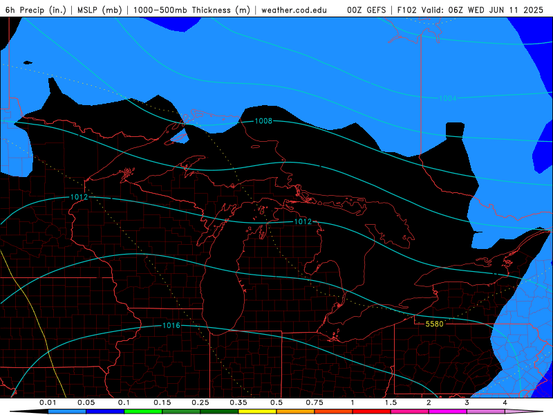
Task: Click the 0.01 legend value
Action: [48, 403]
